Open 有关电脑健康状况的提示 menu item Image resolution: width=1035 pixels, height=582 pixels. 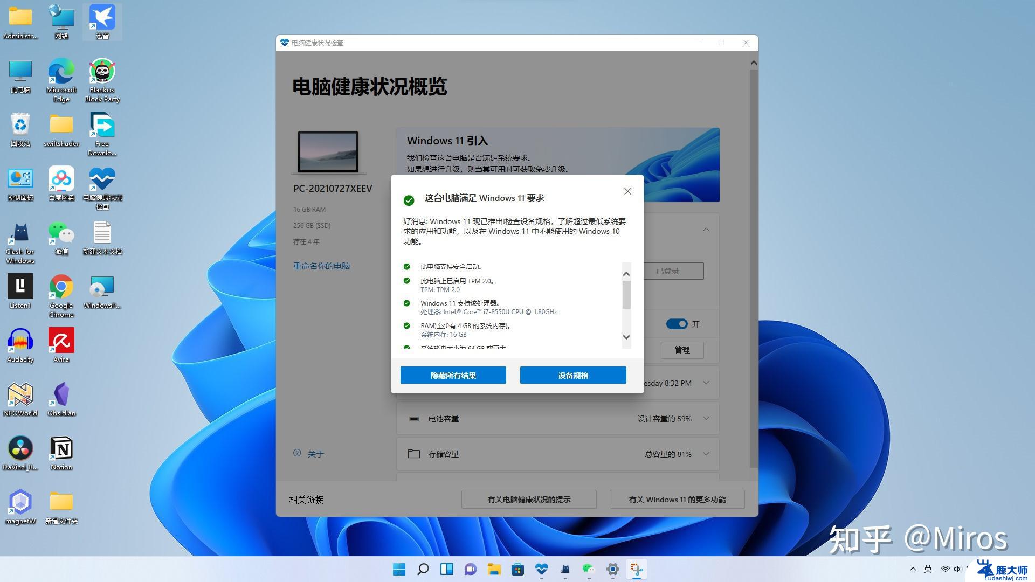point(529,499)
